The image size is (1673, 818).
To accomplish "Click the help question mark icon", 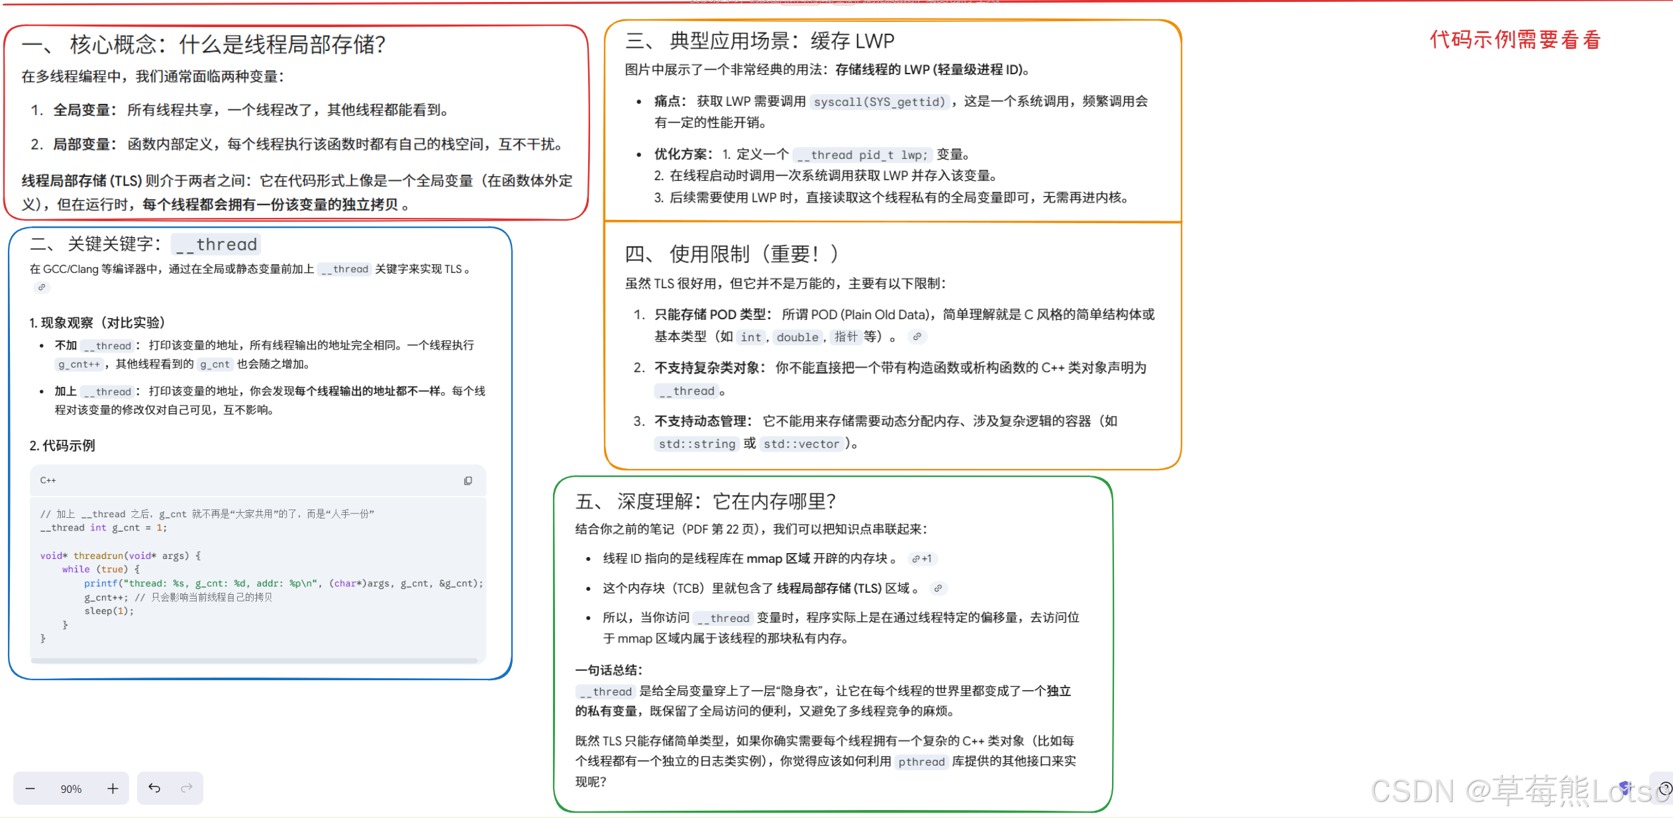I will (1666, 788).
